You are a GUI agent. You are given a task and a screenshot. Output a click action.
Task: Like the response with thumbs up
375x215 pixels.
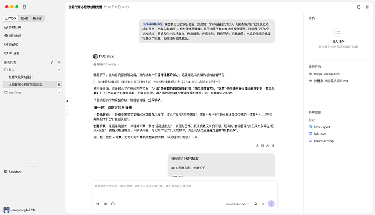pos(257,146)
